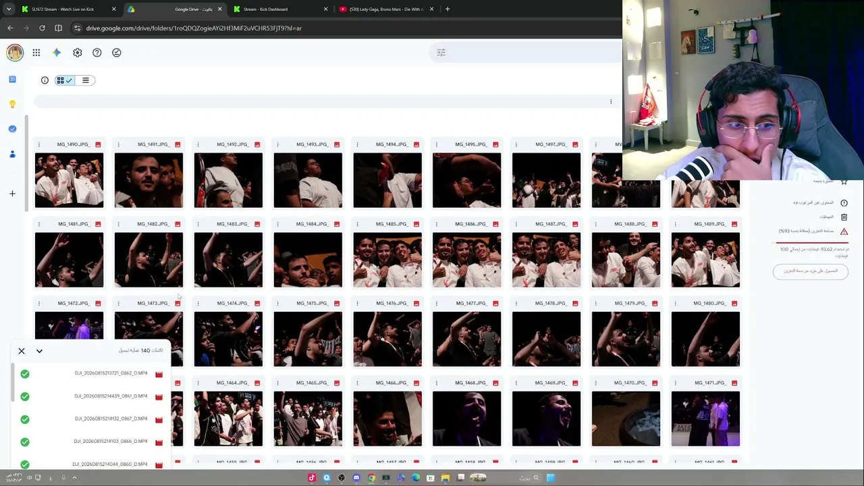Open folder more actions three dots
Viewport: 864px width, 486px height.
(611, 102)
